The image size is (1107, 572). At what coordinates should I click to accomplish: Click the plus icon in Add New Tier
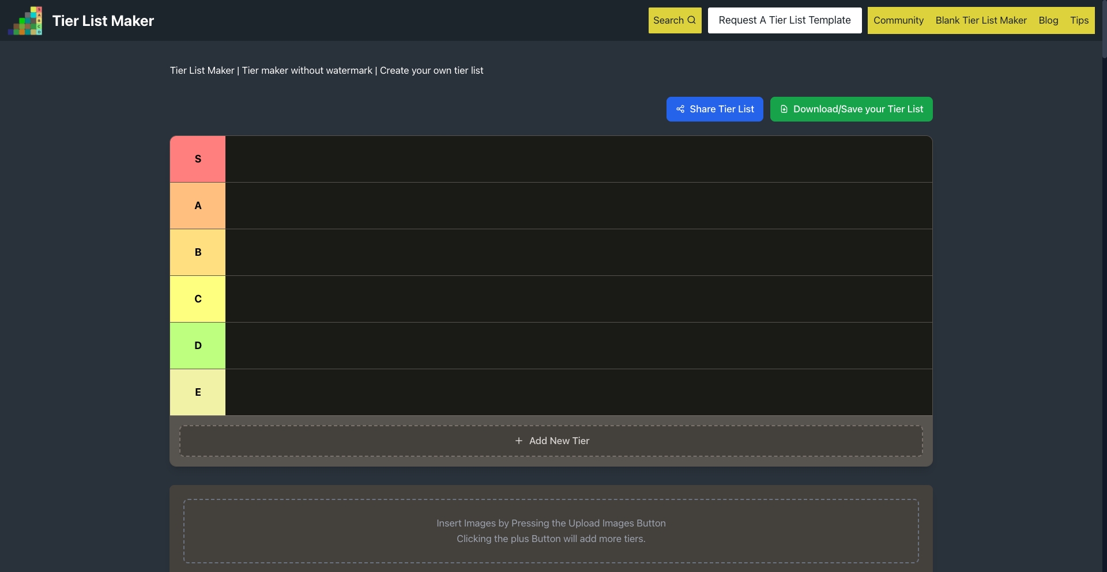tap(518, 441)
